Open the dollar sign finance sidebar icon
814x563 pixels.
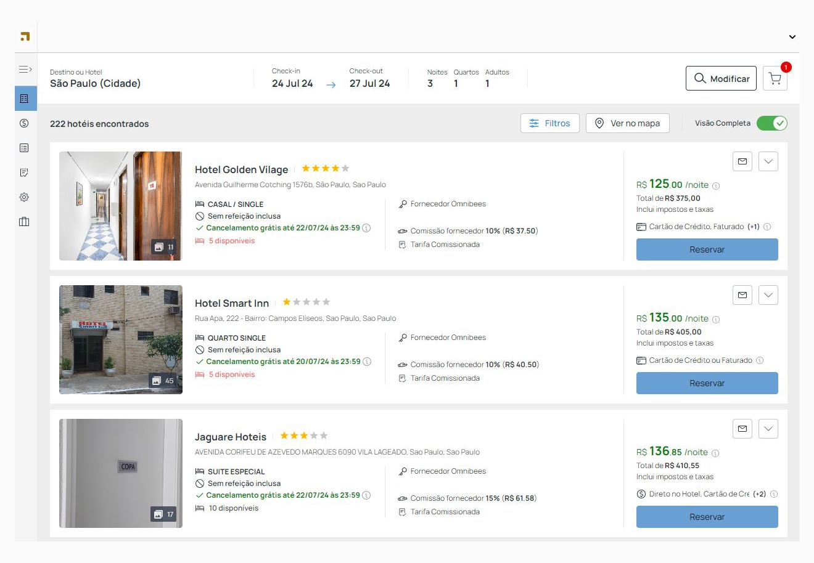24,123
